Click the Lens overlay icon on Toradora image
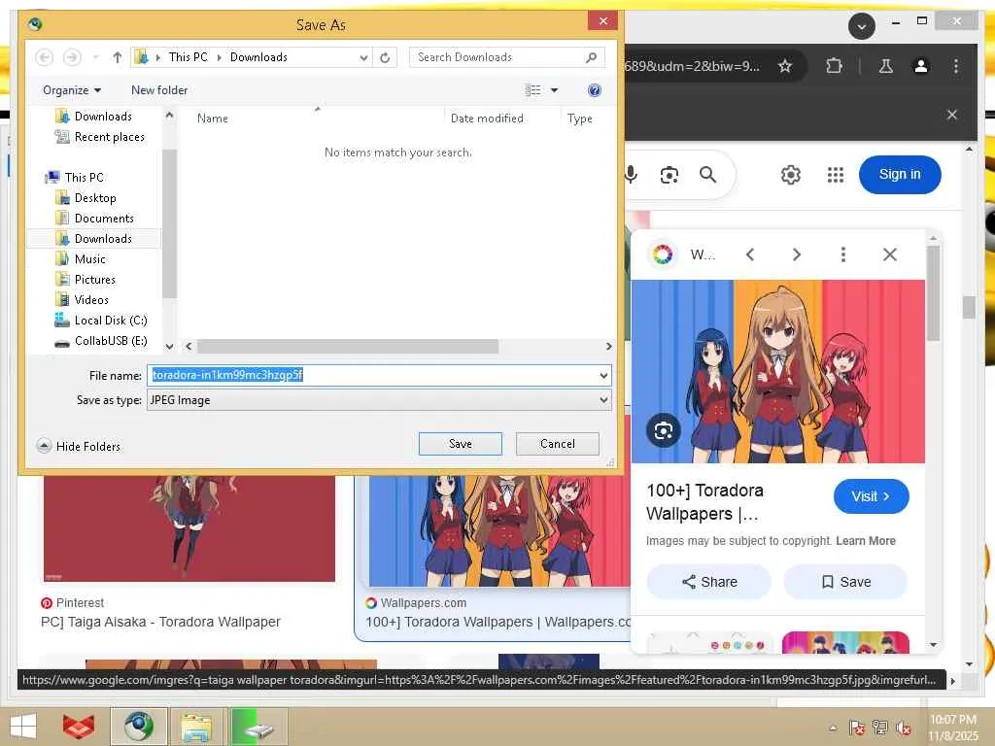 (663, 430)
